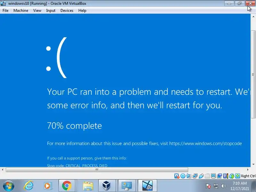The image size is (256, 192).
Task: Minimize the VirtualBox VM window
Action: (x=229, y=4)
